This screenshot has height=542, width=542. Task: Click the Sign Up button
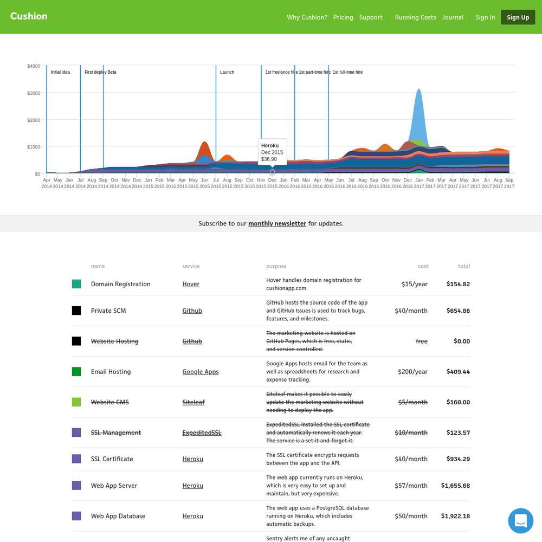(518, 17)
